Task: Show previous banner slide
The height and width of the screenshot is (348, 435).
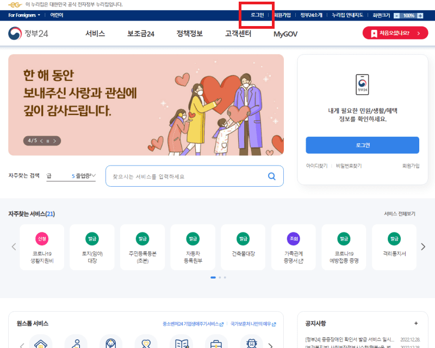Action: pos(41,141)
